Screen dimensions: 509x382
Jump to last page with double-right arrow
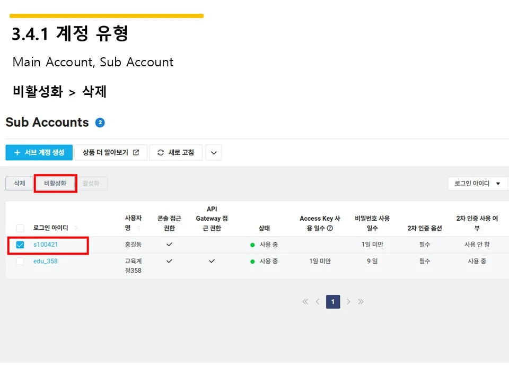(361, 301)
